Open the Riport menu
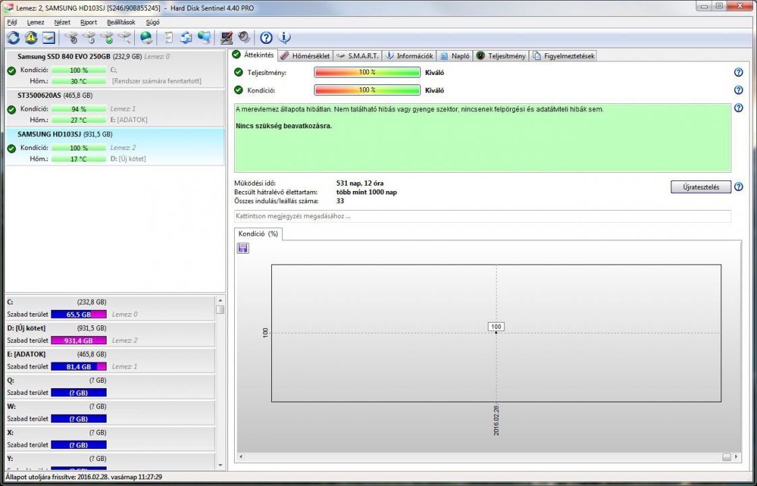 coord(88,22)
